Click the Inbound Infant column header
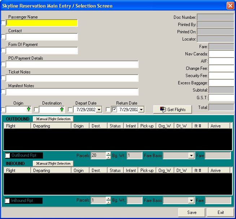Screen dimensions: 236x219 point(131,170)
